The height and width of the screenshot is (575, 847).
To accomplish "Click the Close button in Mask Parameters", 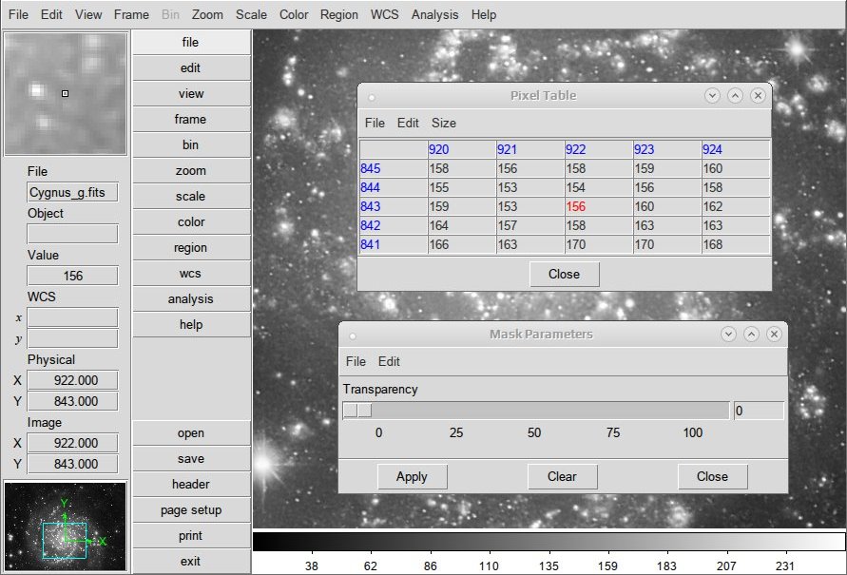I will (x=713, y=477).
